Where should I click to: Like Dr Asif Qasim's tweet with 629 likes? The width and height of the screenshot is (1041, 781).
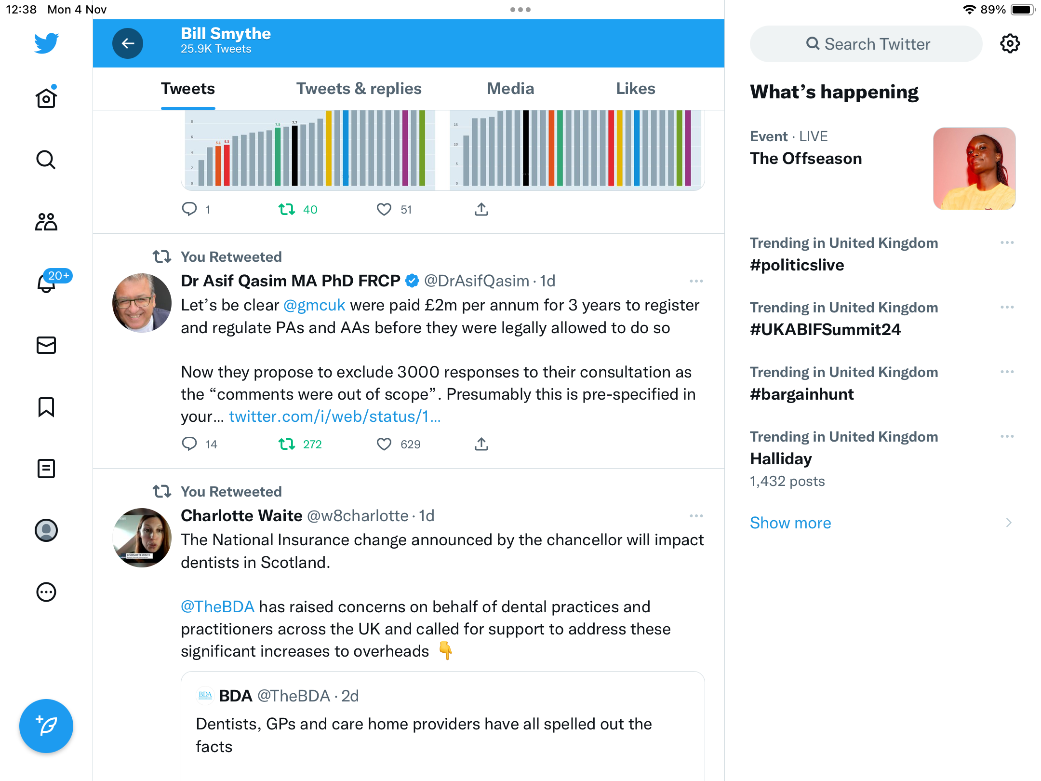click(384, 444)
